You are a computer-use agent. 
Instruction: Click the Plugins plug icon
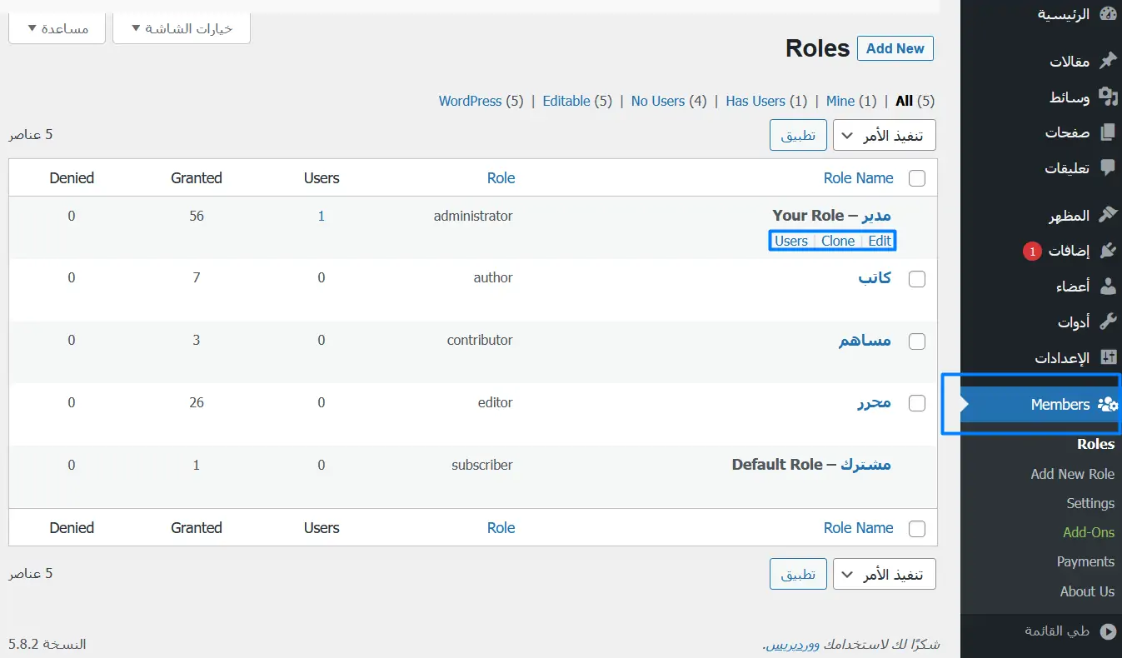pyautogui.click(x=1107, y=251)
